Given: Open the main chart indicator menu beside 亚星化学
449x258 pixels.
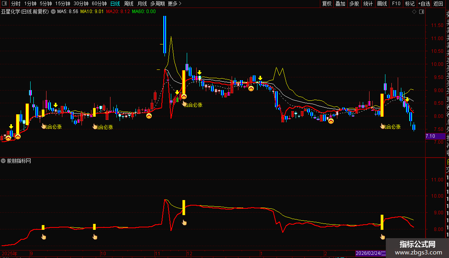Looking at the screenshot, I should (x=53, y=12).
